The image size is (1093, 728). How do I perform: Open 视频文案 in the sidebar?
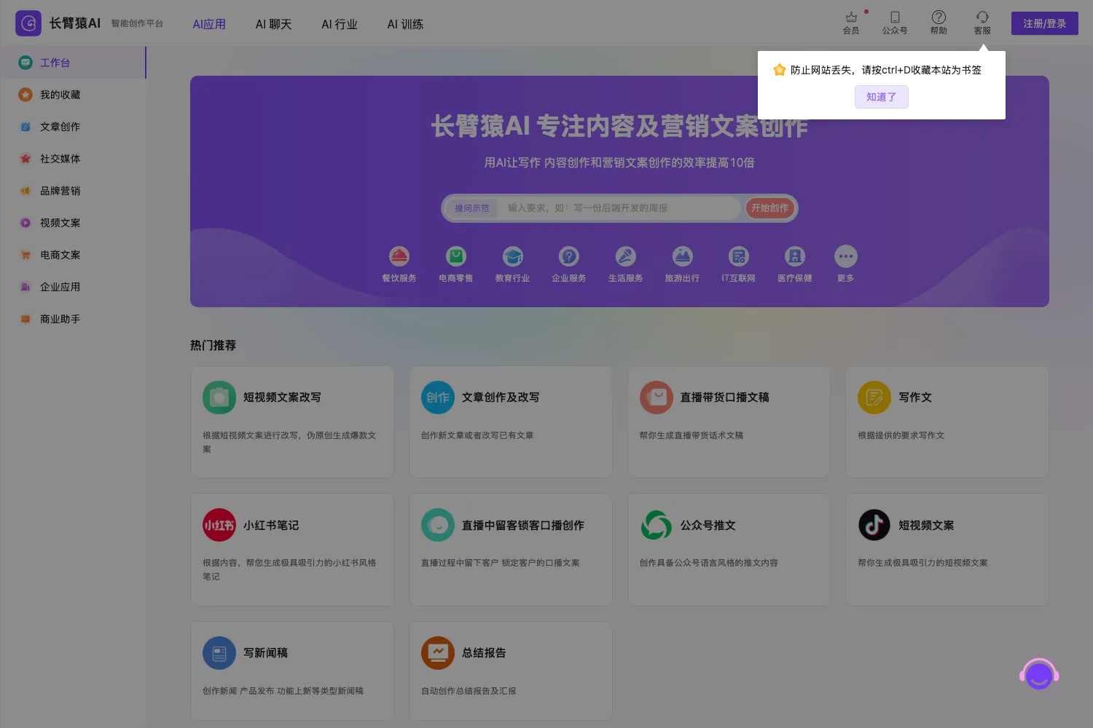pyautogui.click(x=73, y=223)
